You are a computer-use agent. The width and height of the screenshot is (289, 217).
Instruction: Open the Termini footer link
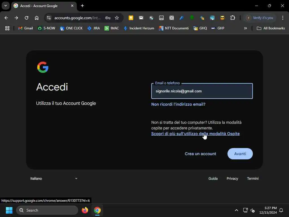click(x=253, y=179)
